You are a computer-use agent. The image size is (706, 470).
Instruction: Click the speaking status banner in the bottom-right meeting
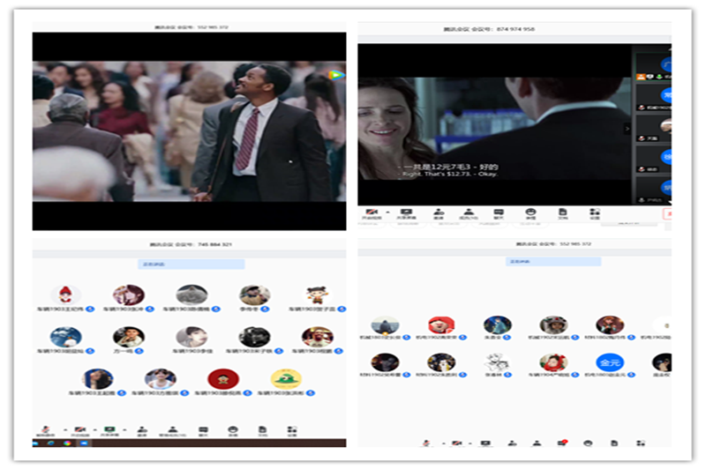click(553, 261)
